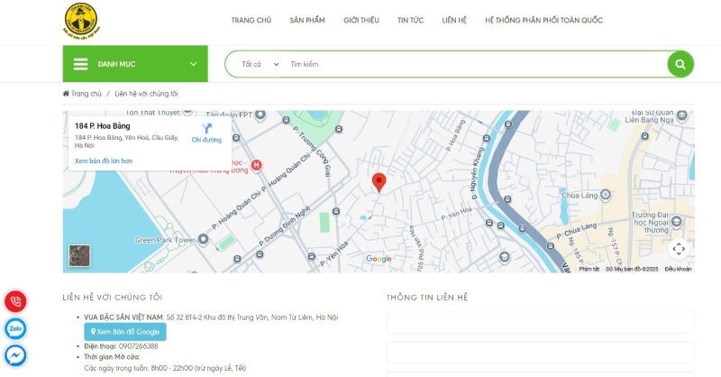Click the Green Park Tower map marker
This screenshot has width=721, height=377.
pyautogui.click(x=204, y=239)
